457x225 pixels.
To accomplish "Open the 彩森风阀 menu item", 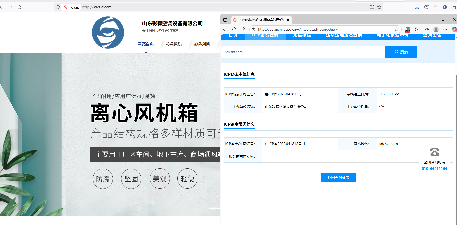I will pyautogui.click(x=202, y=44).
